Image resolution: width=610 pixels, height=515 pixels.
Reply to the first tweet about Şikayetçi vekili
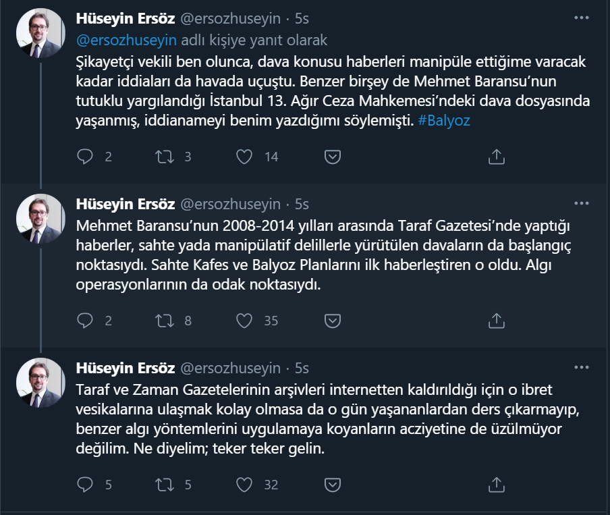[85, 157]
